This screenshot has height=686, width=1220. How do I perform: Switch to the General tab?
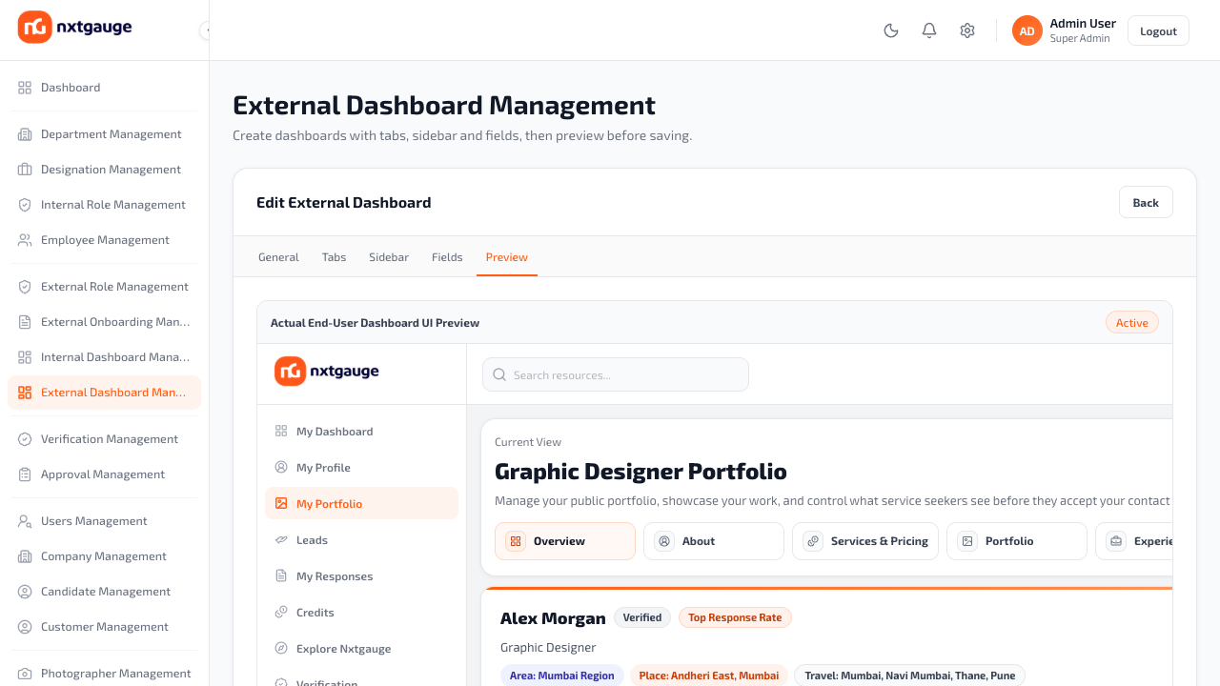pyautogui.click(x=278, y=257)
